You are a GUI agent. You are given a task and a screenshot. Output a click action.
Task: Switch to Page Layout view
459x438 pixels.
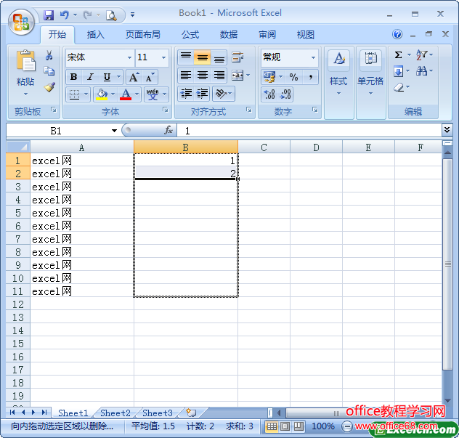pyautogui.click(x=285, y=426)
